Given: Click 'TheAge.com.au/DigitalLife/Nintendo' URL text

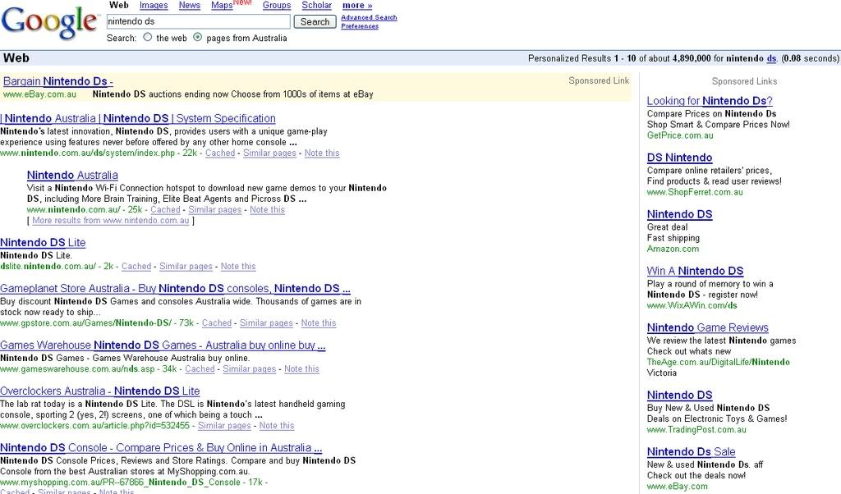Looking at the screenshot, I should [718, 362].
